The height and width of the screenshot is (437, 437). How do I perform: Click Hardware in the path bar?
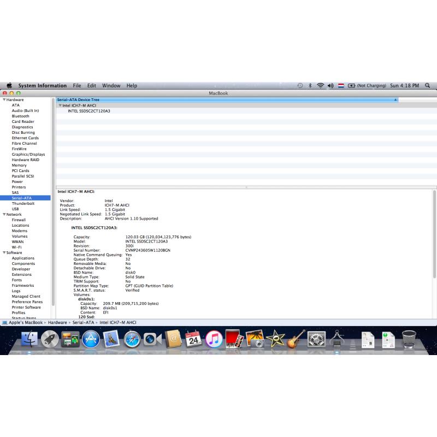(x=57, y=322)
